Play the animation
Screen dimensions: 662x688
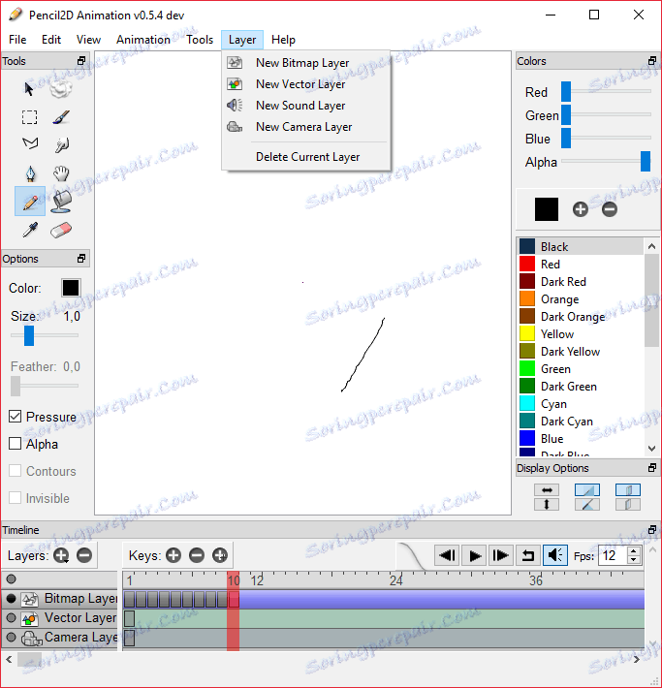pos(474,555)
